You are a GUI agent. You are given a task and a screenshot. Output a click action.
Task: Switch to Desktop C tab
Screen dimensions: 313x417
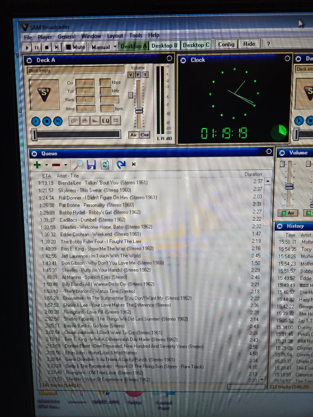tap(196, 45)
